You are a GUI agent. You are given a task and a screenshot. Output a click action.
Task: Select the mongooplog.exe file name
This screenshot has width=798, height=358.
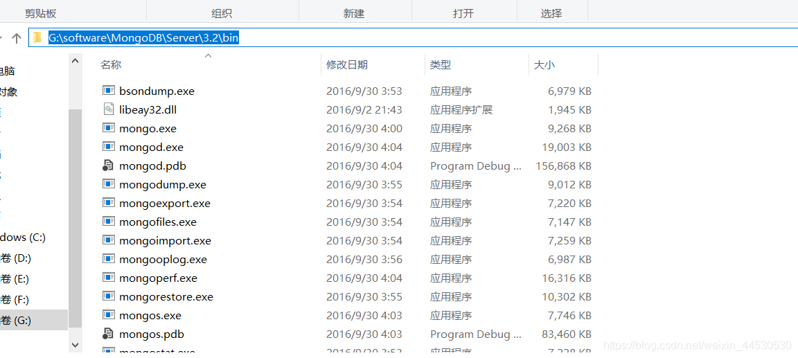[163, 260]
